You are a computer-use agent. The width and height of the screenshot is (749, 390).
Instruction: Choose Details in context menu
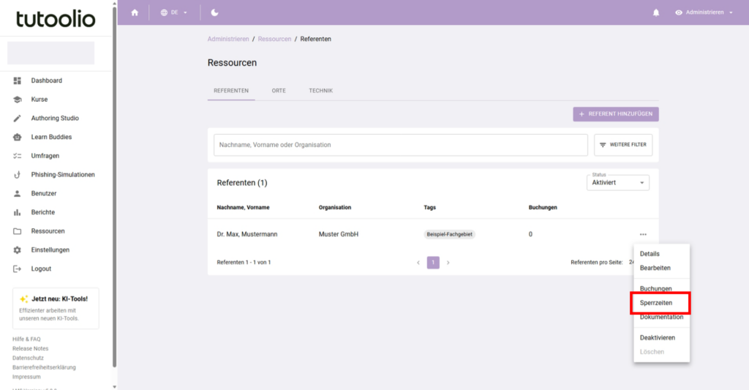661,254
